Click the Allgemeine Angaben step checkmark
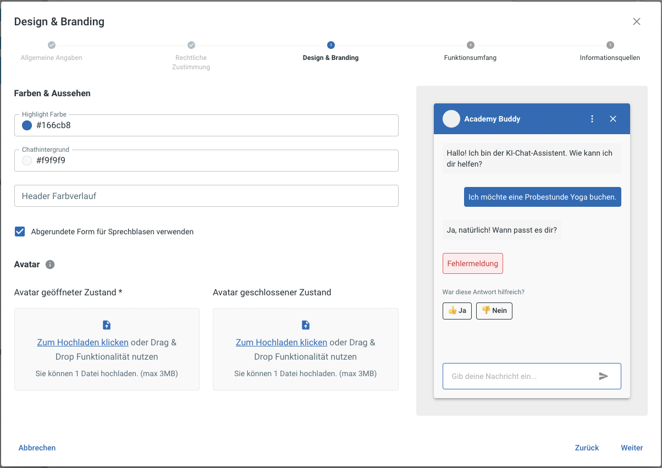Viewport: 662px width, 468px height. pos(52,45)
